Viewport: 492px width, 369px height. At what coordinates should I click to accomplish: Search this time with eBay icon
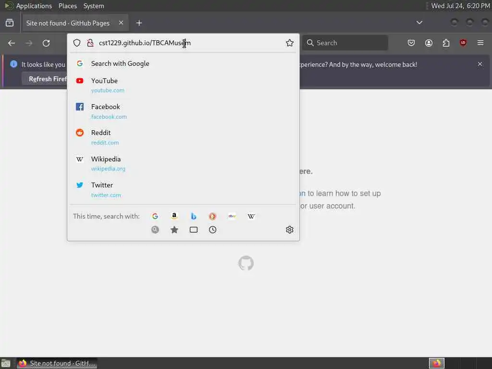(x=232, y=216)
